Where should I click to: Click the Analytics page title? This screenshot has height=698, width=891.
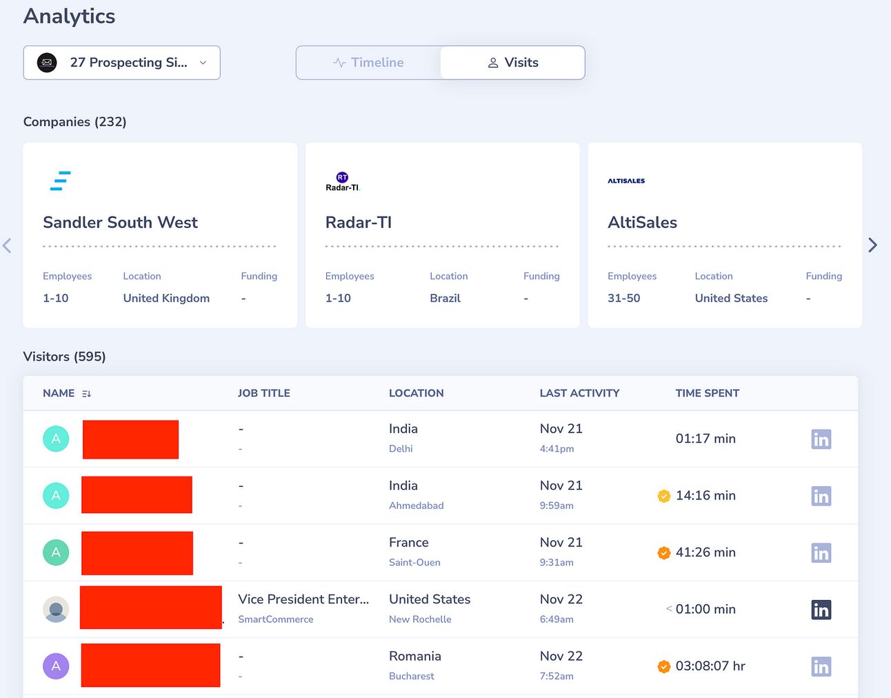point(70,16)
